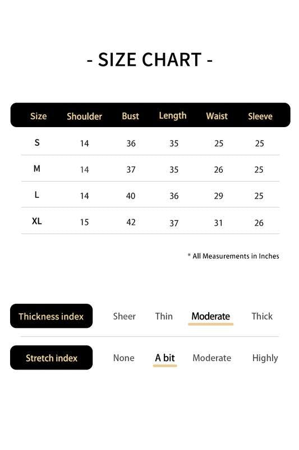Click the Stretch index label
The height and width of the screenshot is (450, 299).
click(x=51, y=358)
